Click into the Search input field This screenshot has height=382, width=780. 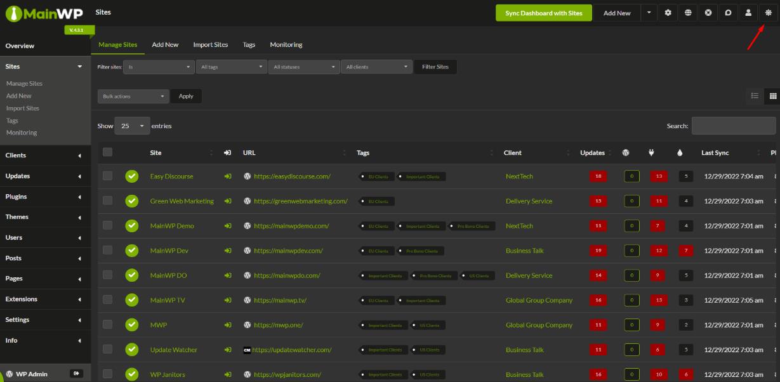733,126
